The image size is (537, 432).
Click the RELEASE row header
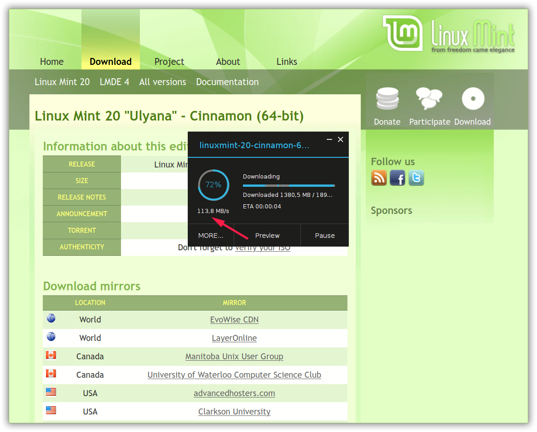(x=82, y=164)
